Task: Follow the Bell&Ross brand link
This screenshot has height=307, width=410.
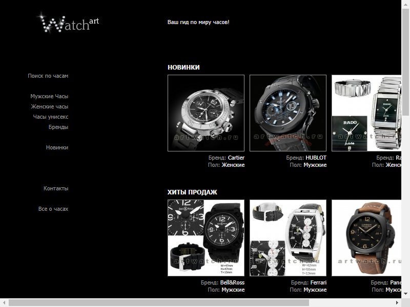Action: 232,282
